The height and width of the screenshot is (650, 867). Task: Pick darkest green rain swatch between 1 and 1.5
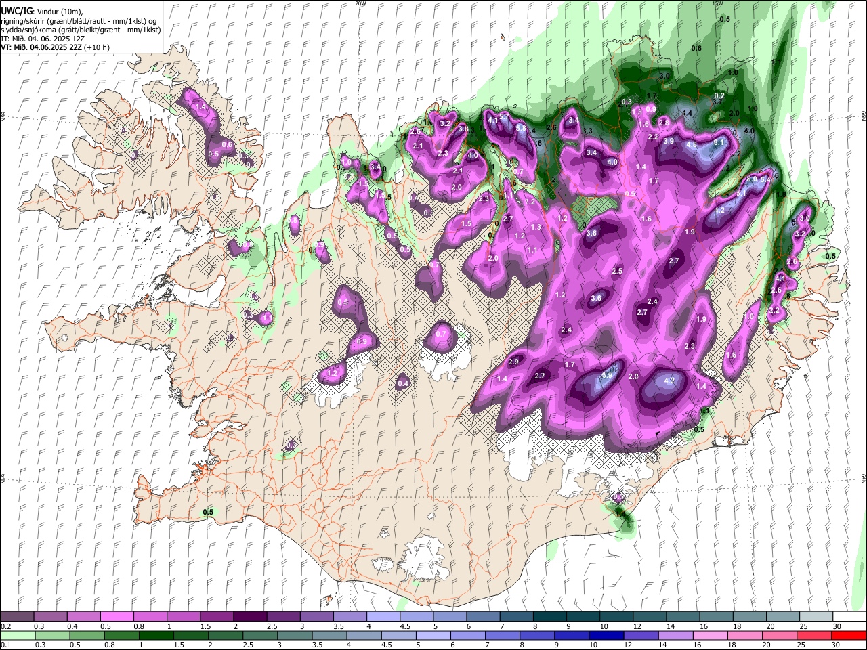tap(157, 635)
